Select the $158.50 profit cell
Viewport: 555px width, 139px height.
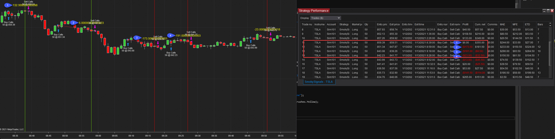467,34
